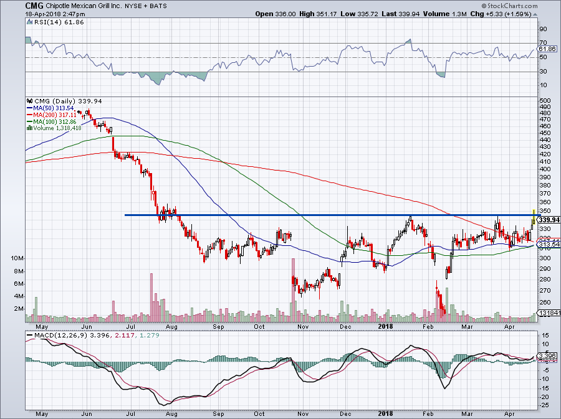The height and width of the screenshot is (419, 561).
Task: Click the Jun label beneath the MACD panel
Action: coord(87,414)
